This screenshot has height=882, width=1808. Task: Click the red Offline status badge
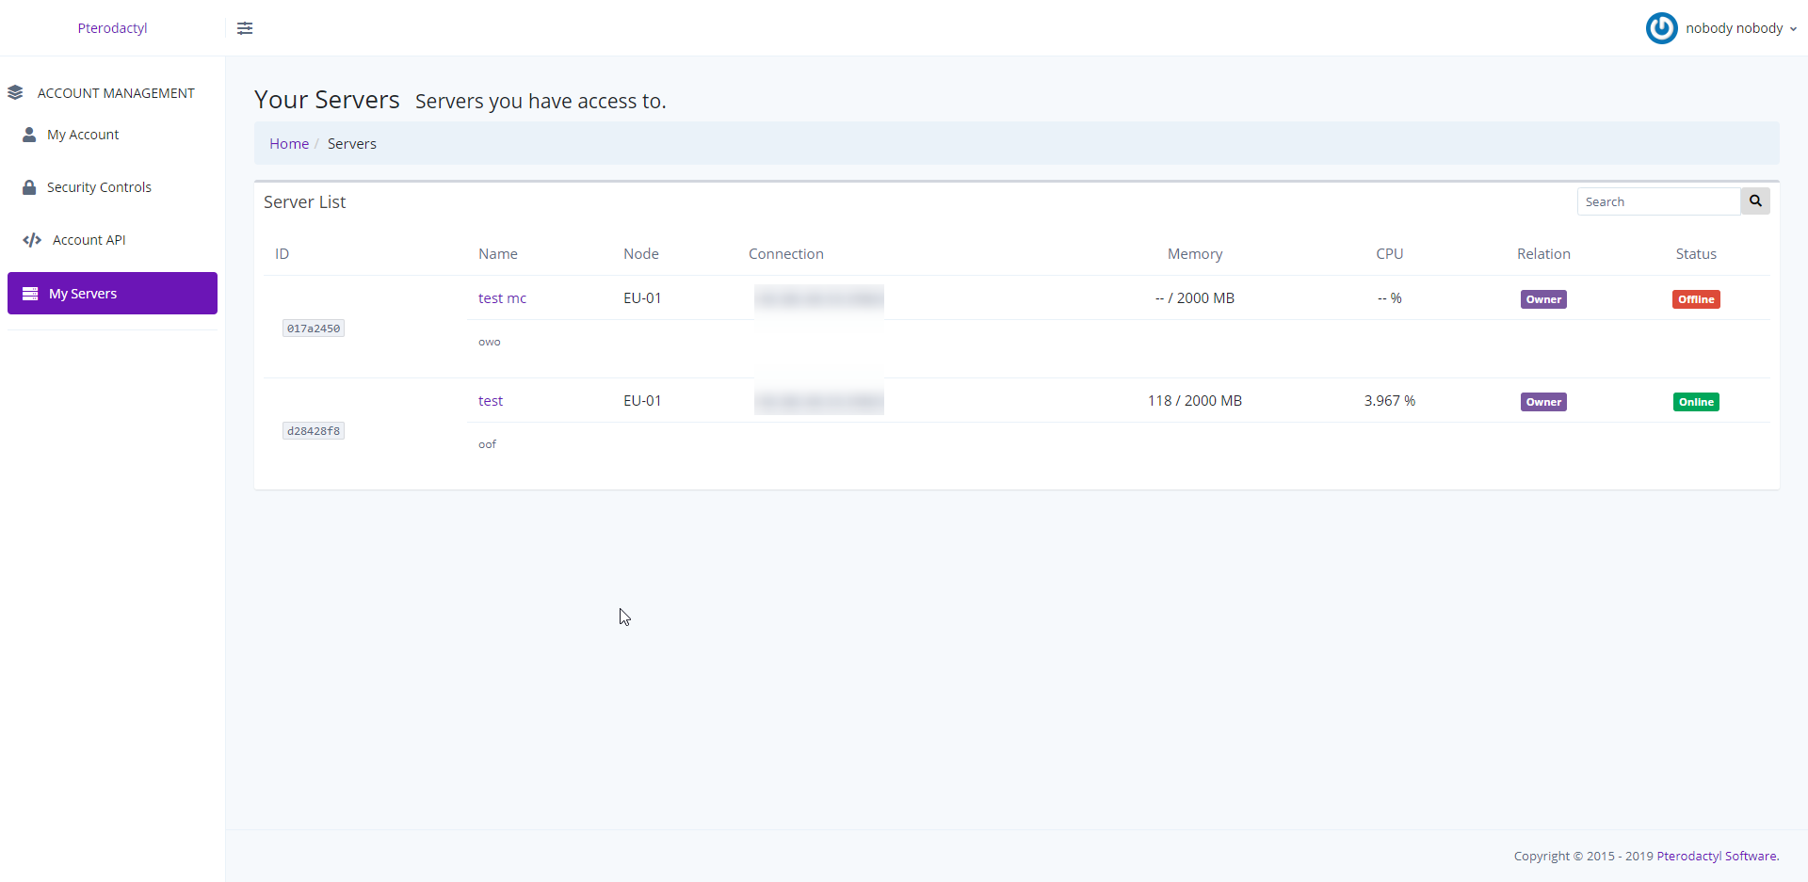1695,299
